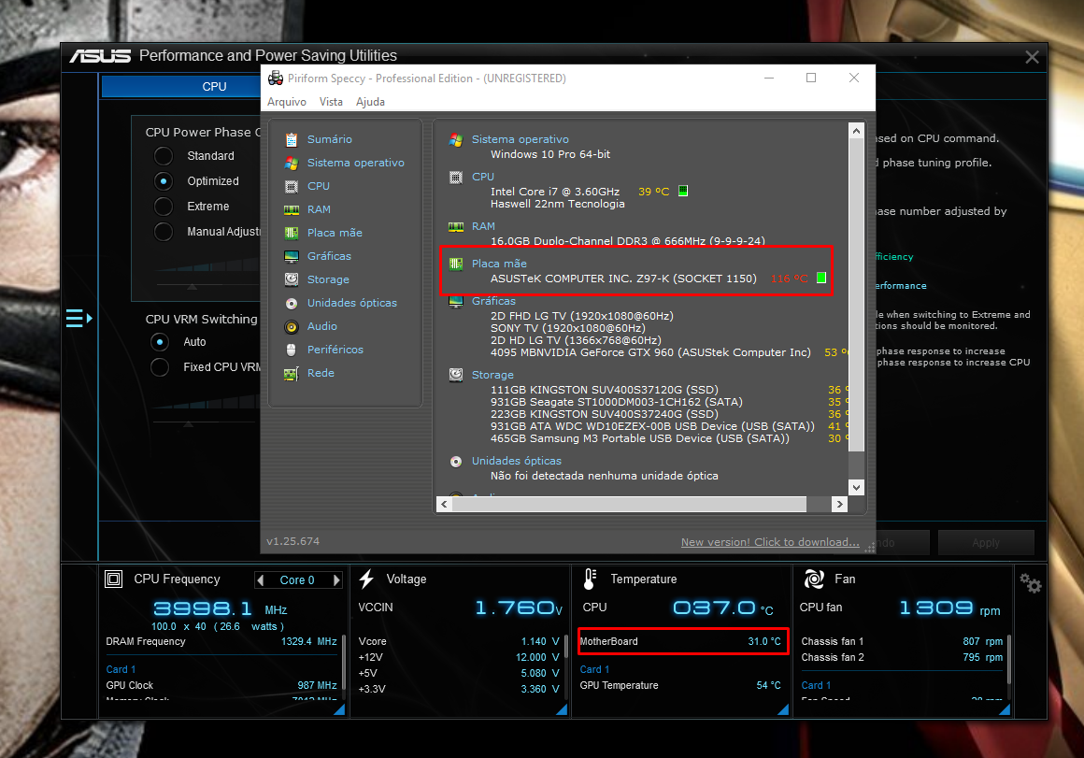Select Auto for CPU VRM Switching
Screen dimensions: 1084x758
click(160, 342)
